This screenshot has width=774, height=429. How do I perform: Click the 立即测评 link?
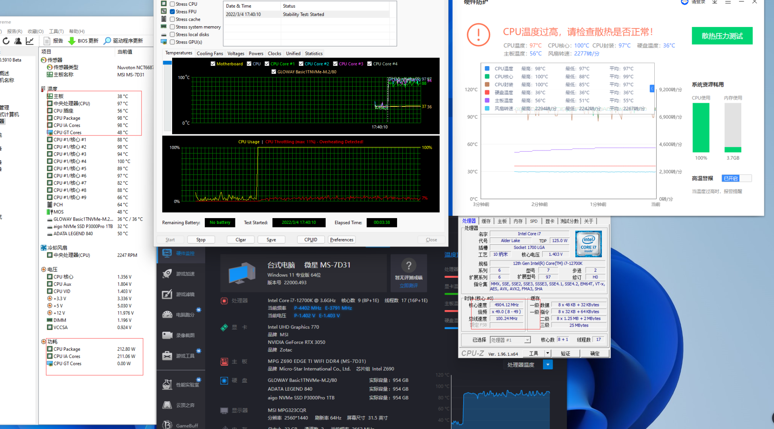click(409, 285)
